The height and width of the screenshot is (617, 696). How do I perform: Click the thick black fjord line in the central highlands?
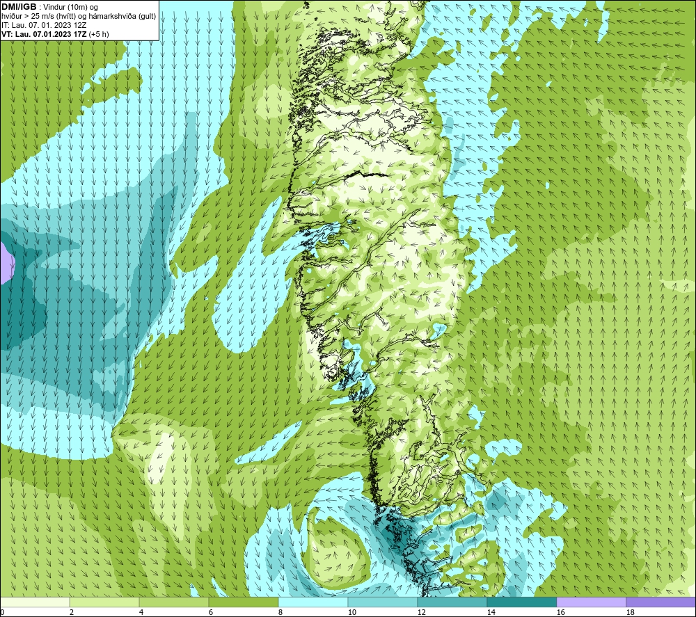click(x=366, y=175)
